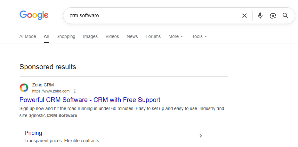Open the Videos tab
Image resolution: width=298 pixels, height=147 pixels.
(112, 36)
